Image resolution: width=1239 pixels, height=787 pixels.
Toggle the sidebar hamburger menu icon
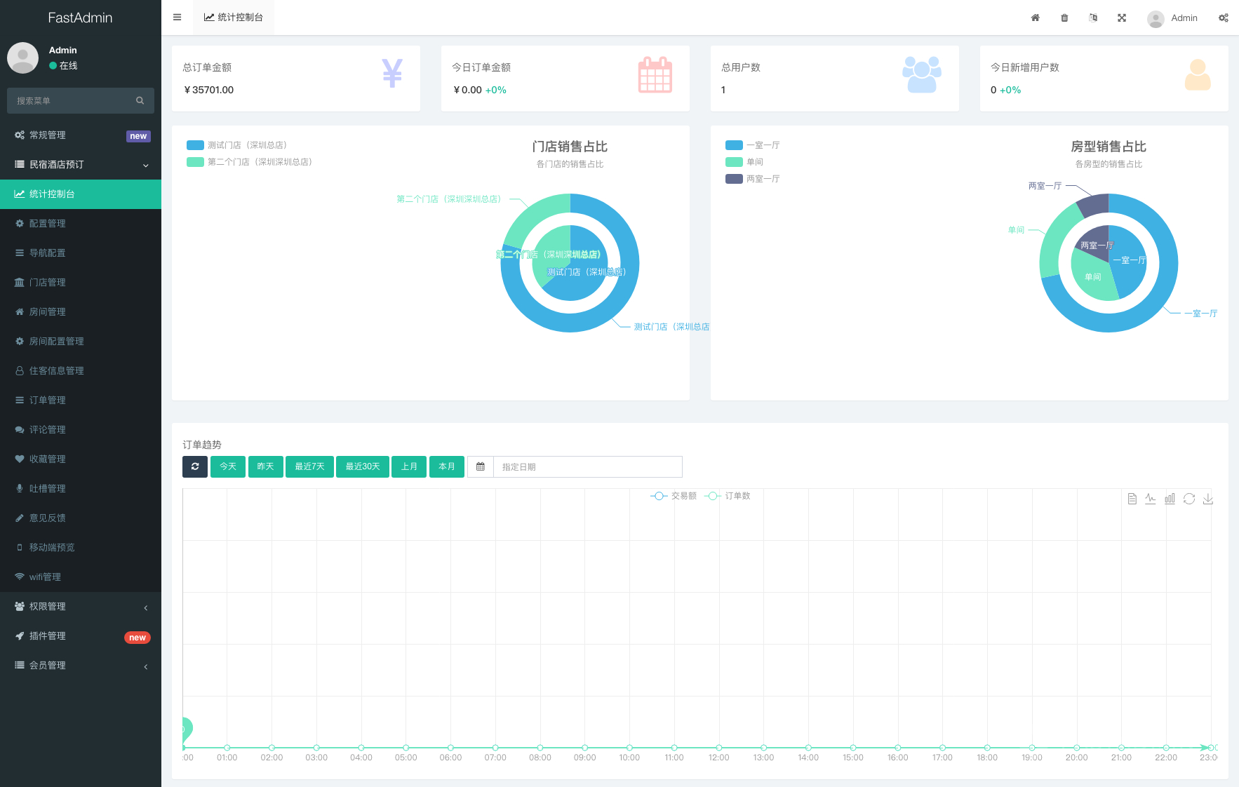tap(177, 18)
